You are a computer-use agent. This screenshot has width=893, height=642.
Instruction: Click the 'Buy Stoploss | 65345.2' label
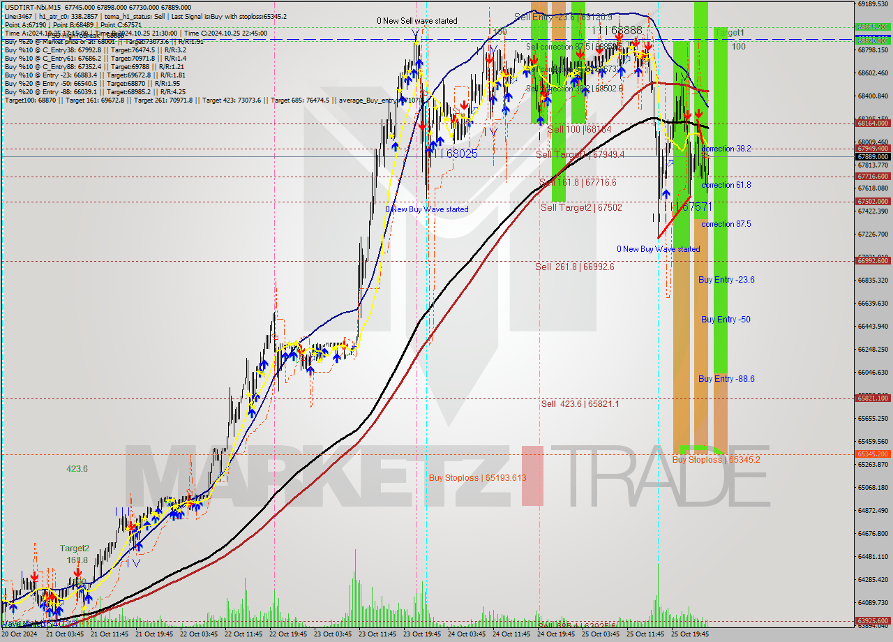[x=716, y=460]
